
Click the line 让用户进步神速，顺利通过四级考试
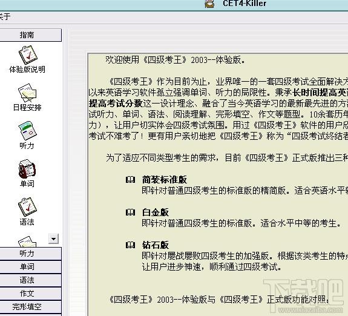(211, 267)
